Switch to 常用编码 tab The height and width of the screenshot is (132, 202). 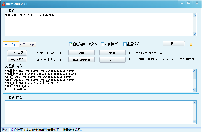(11, 44)
